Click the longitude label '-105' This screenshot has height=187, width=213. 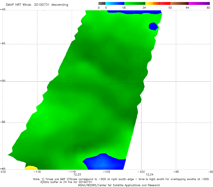(106, 172)
